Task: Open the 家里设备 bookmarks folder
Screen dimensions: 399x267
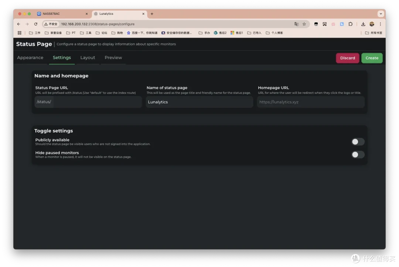Action: point(53,33)
